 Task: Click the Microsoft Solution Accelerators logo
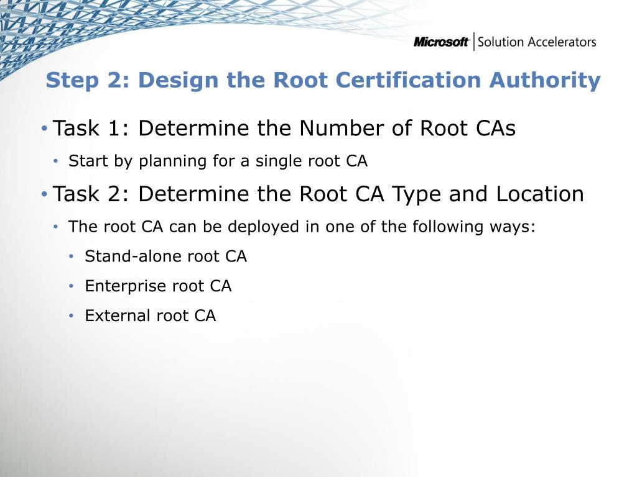click(x=504, y=42)
